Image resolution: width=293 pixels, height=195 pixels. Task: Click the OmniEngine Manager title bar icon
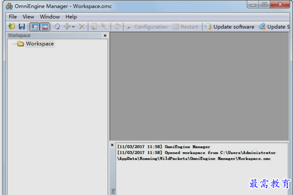[9, 6]
